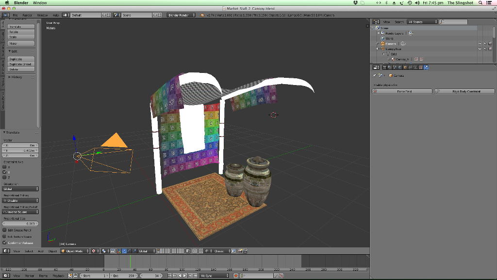This screenshot has height=280, width=497.
Task: Open the Object Mode dropdown
Action: pyautogui.click(x=75, y=251)
